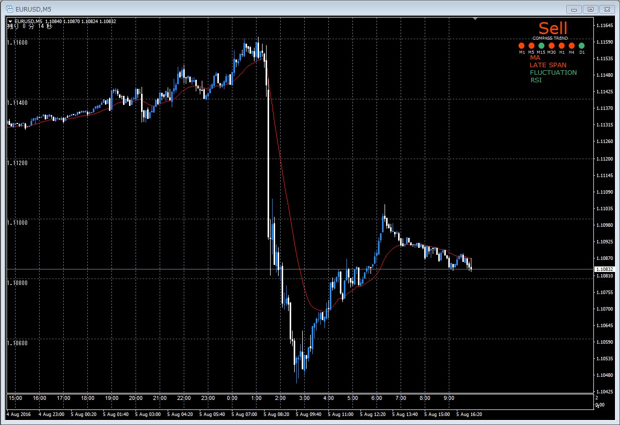
Task: Click the 19:00 hour label
Action: pyautogui.click(x=111, y=398)
